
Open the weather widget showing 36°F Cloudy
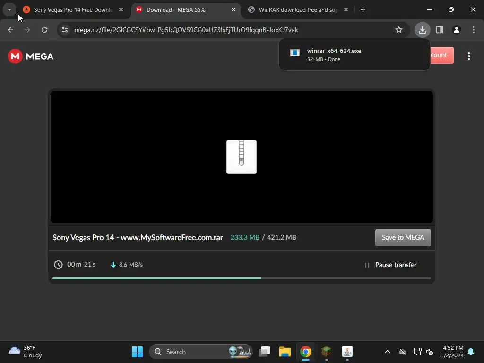point(26,352)
